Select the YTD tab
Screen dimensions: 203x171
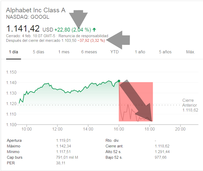(115, 52)
